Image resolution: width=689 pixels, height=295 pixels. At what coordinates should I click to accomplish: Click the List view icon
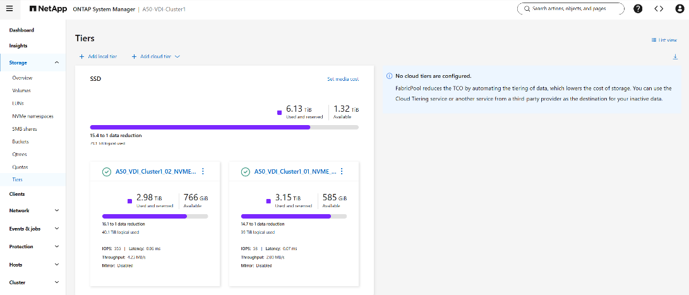654,40
